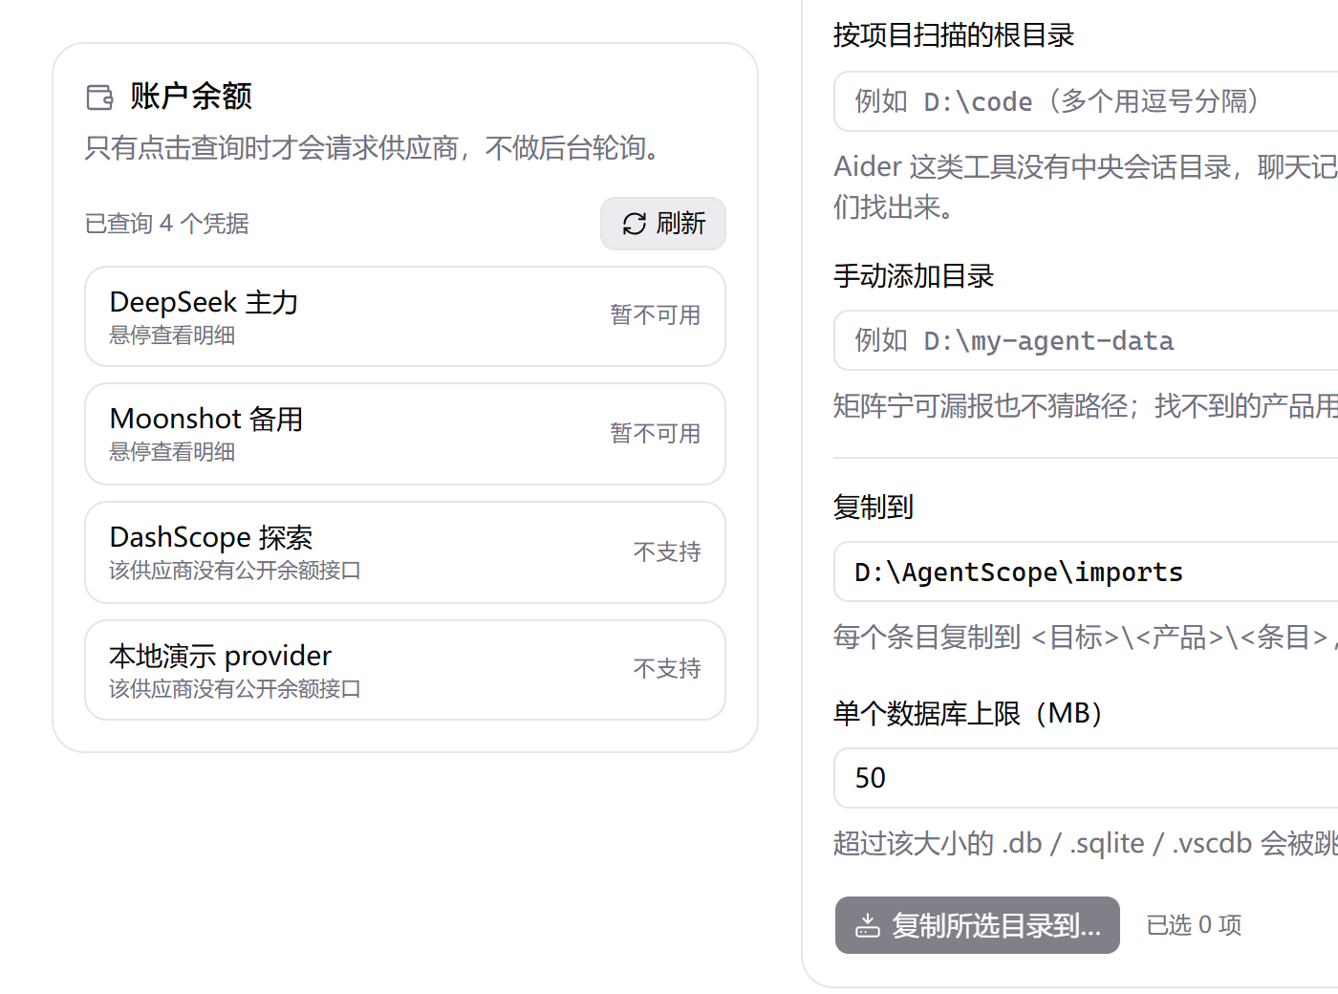The height and width of the screenshot is (994, 1338).
Task: Click the download icon on 复制所选目录到 button
Action: [867, 925]
